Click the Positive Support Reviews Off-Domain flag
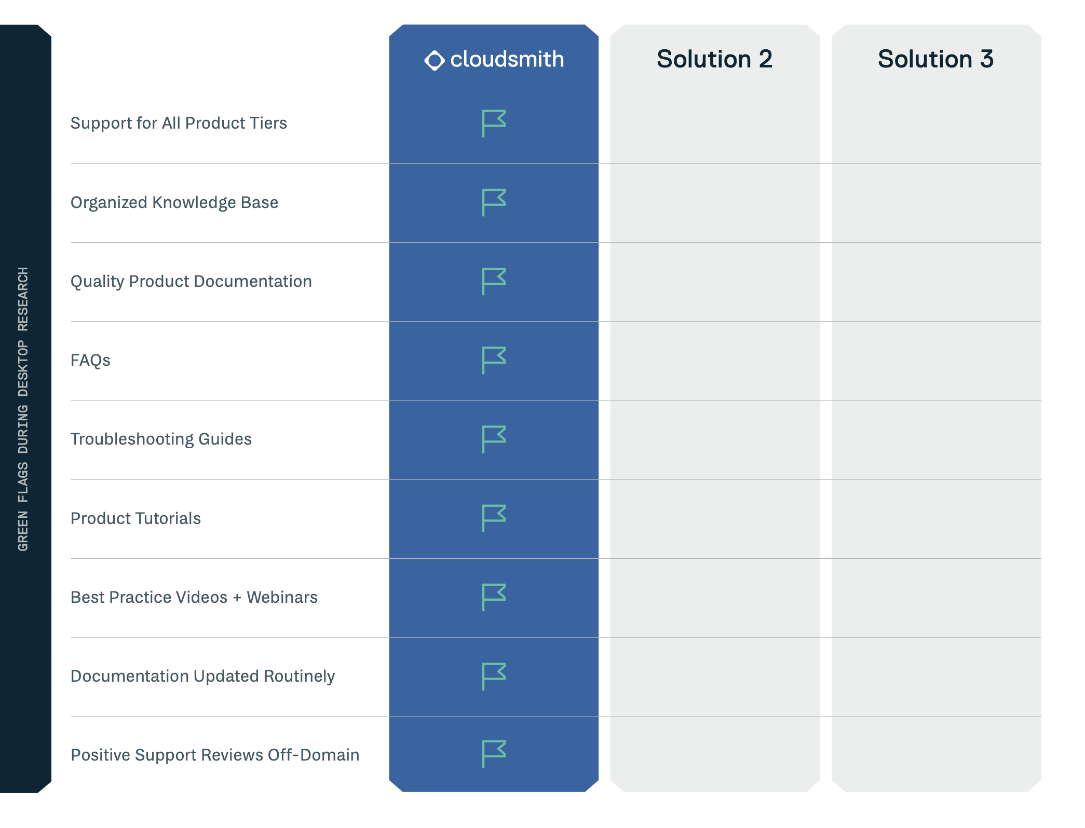Image resolution: width=1085 pixels, height=828 pixels. tap(494, 754)
